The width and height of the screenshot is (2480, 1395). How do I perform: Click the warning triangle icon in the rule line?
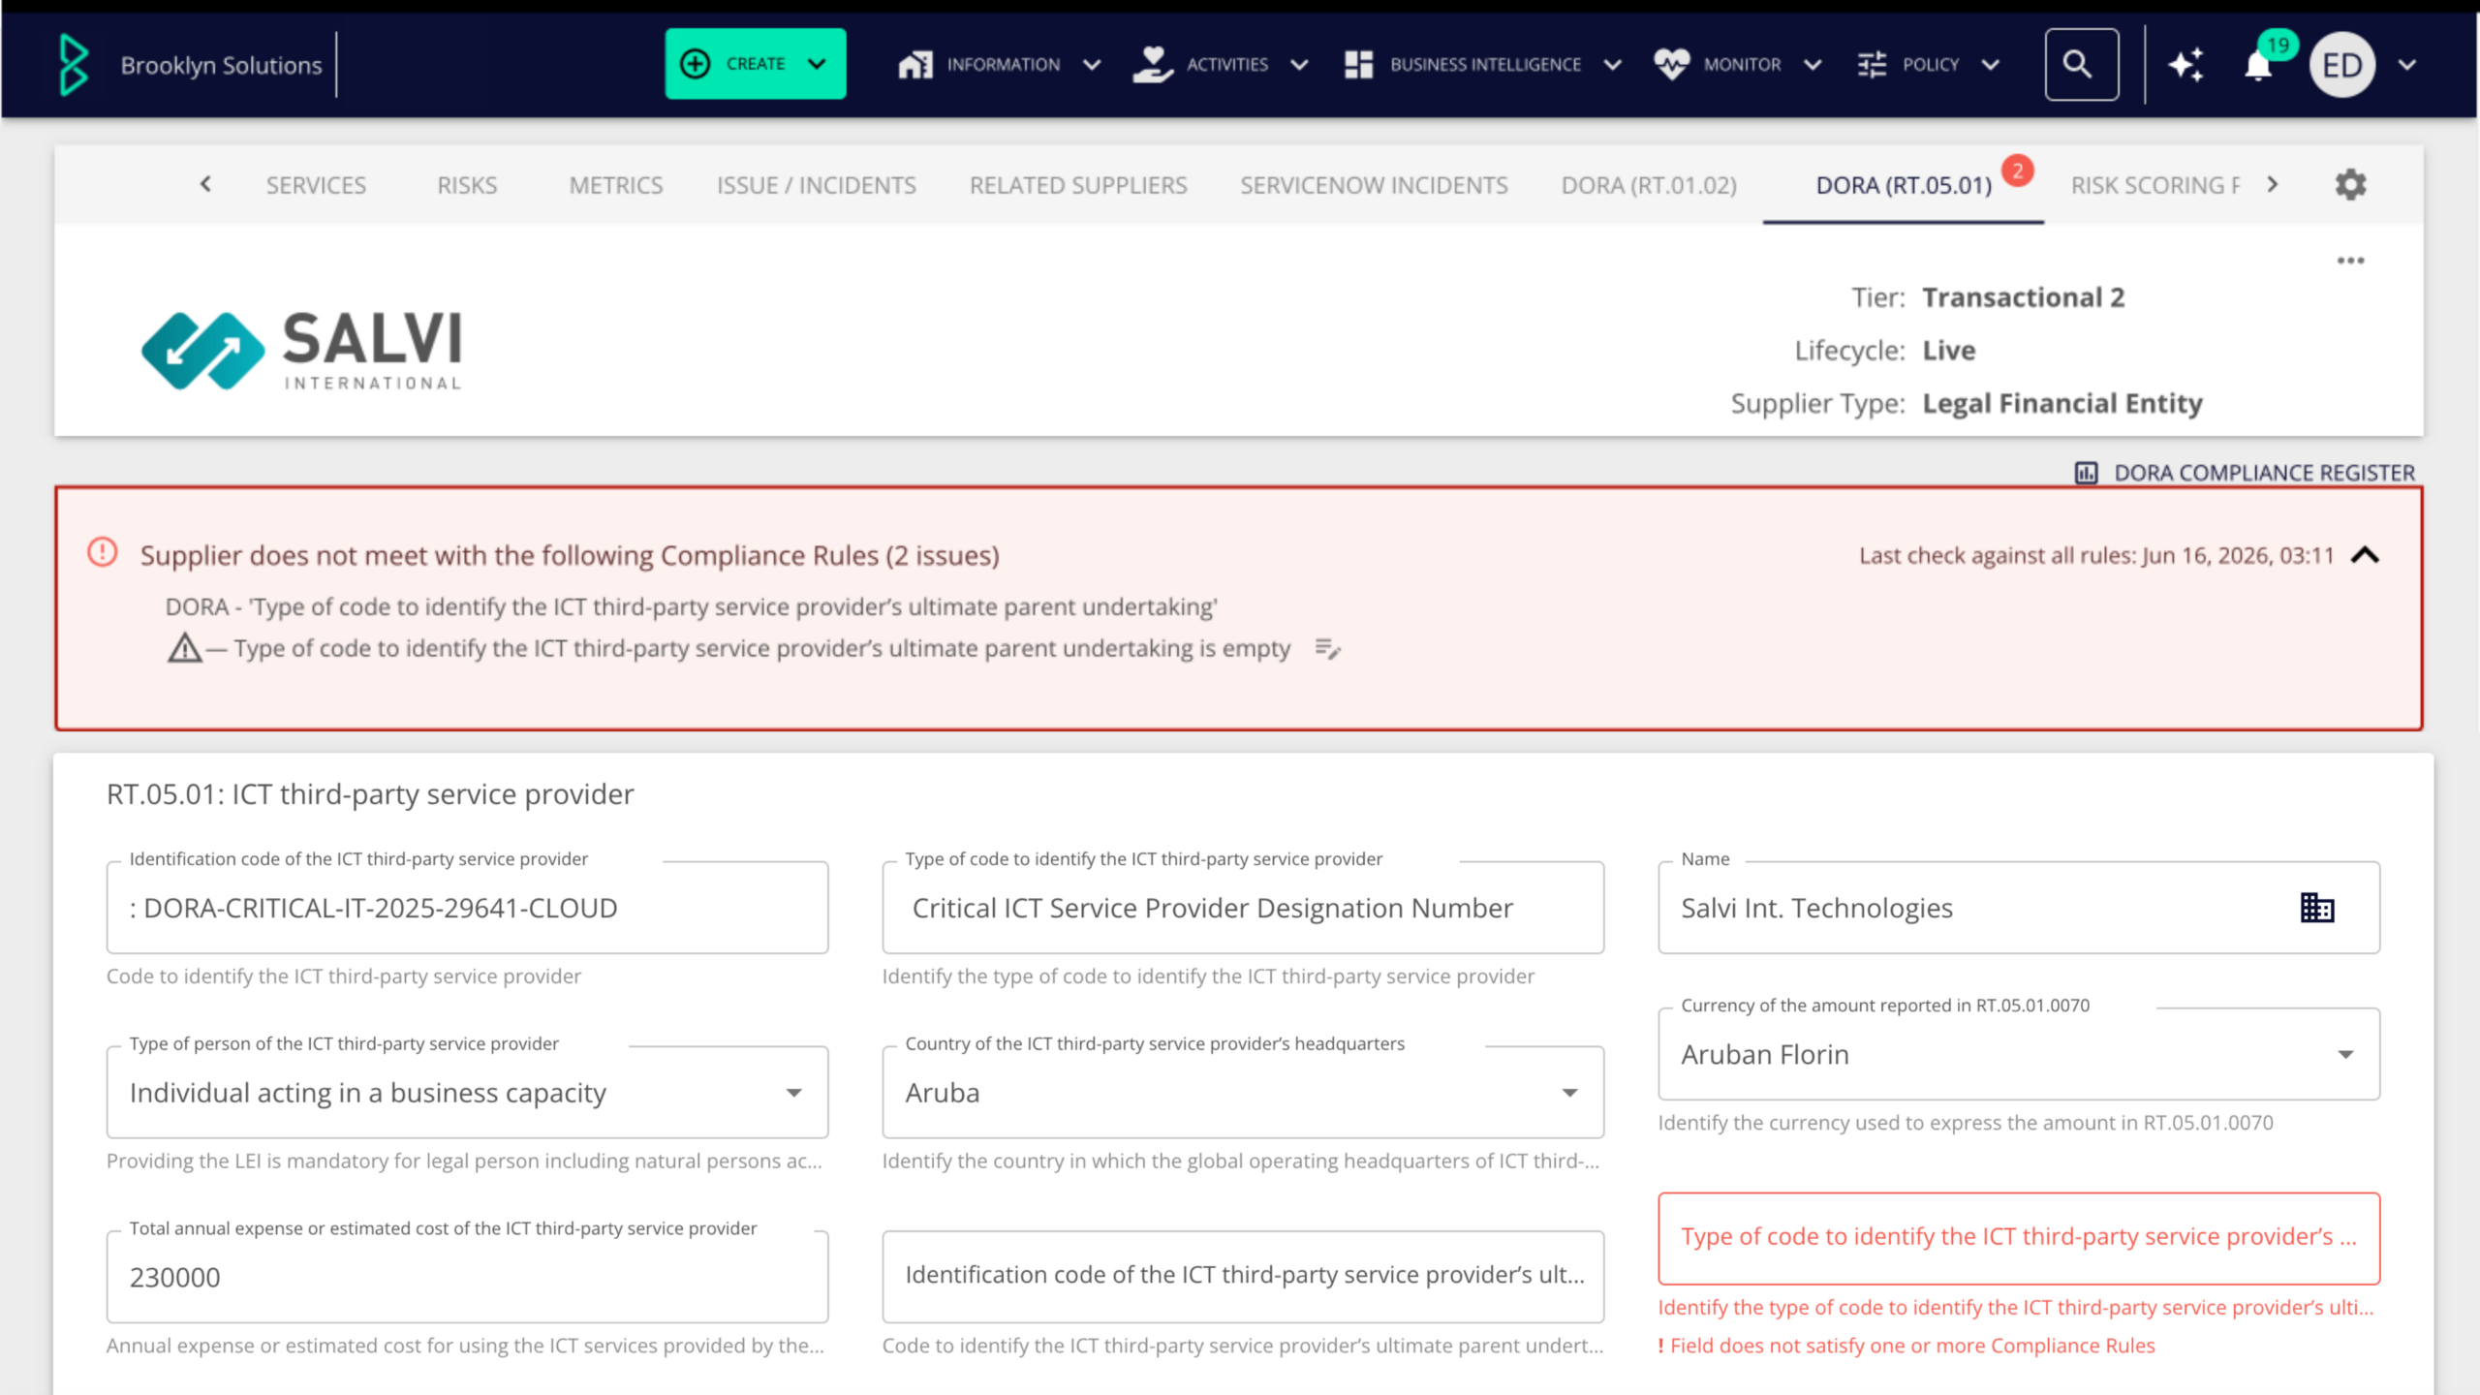[x=184, y=647]
